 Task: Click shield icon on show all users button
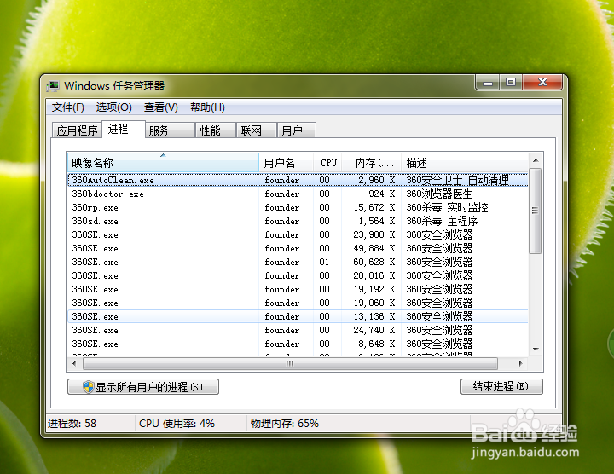point(89,387)
